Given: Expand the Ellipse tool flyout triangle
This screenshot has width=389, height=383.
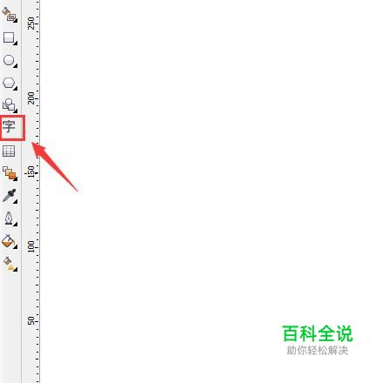Looking at the screenshot, I should 16,66.
